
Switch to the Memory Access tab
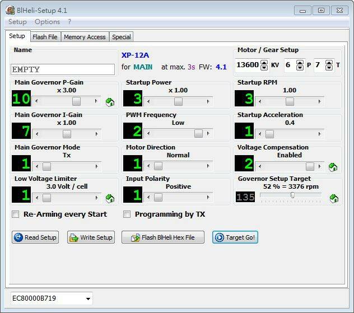[x=85, y=37]
